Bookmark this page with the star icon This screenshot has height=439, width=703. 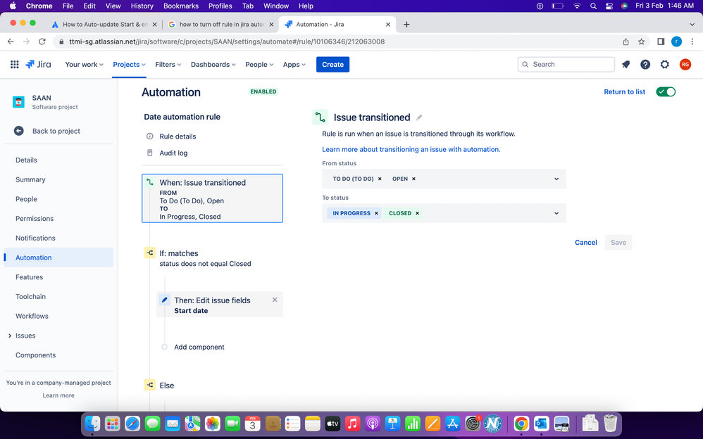click(x=641, y=42)
